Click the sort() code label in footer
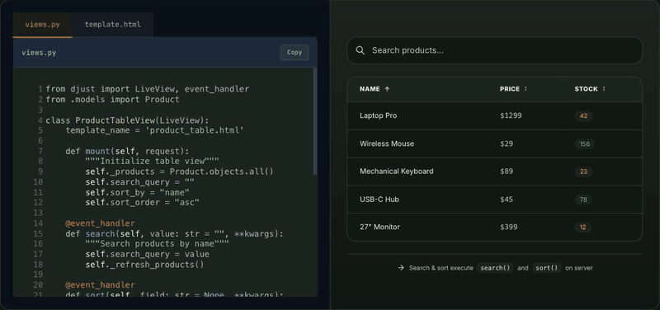The width and height of the screenshot is (660, 310). coord(546,268)
